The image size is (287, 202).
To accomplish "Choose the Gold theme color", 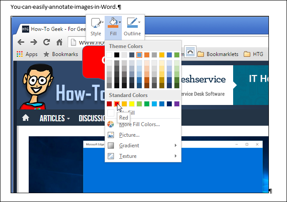I will [x=162, y=55].
